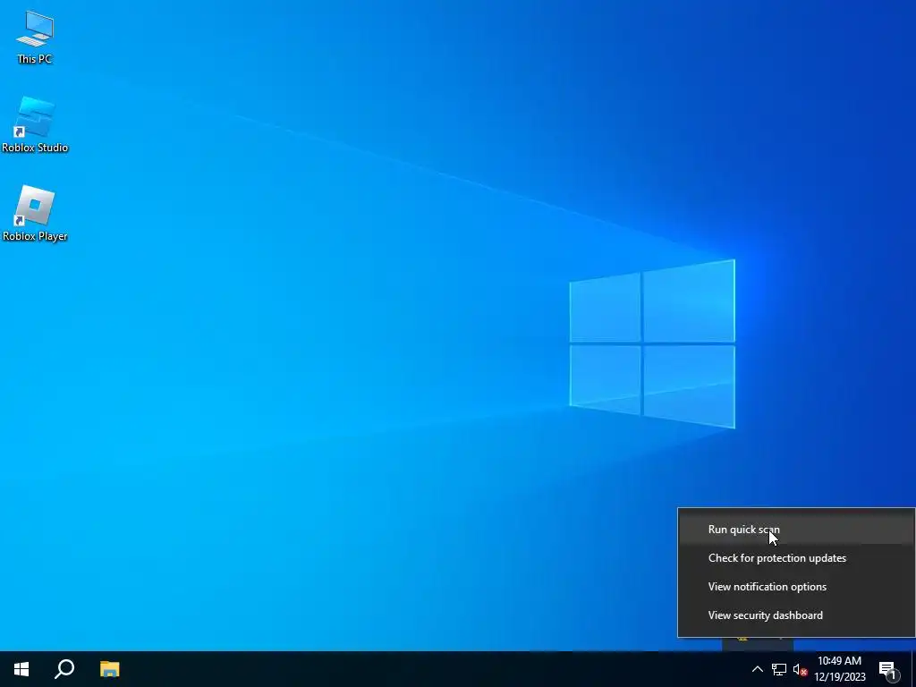Open the Windows Start menu

pos(21,669)
